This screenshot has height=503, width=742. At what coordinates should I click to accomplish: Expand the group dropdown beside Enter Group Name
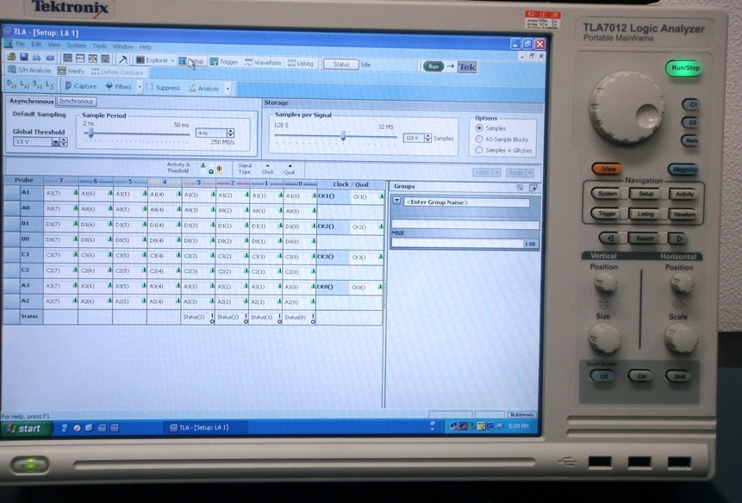(x=396, y=201)
